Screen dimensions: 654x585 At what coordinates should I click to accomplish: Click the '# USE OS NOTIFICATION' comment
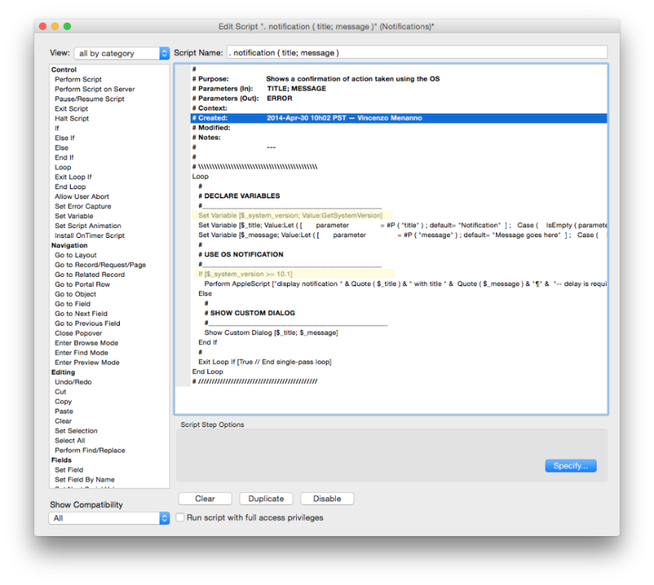(x=398, y=254)
